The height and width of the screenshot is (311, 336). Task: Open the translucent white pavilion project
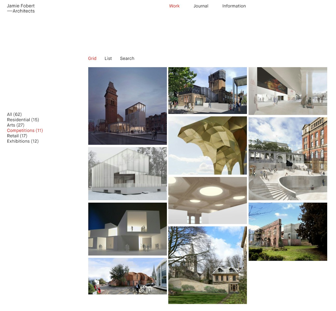click(x=127, y=174)
